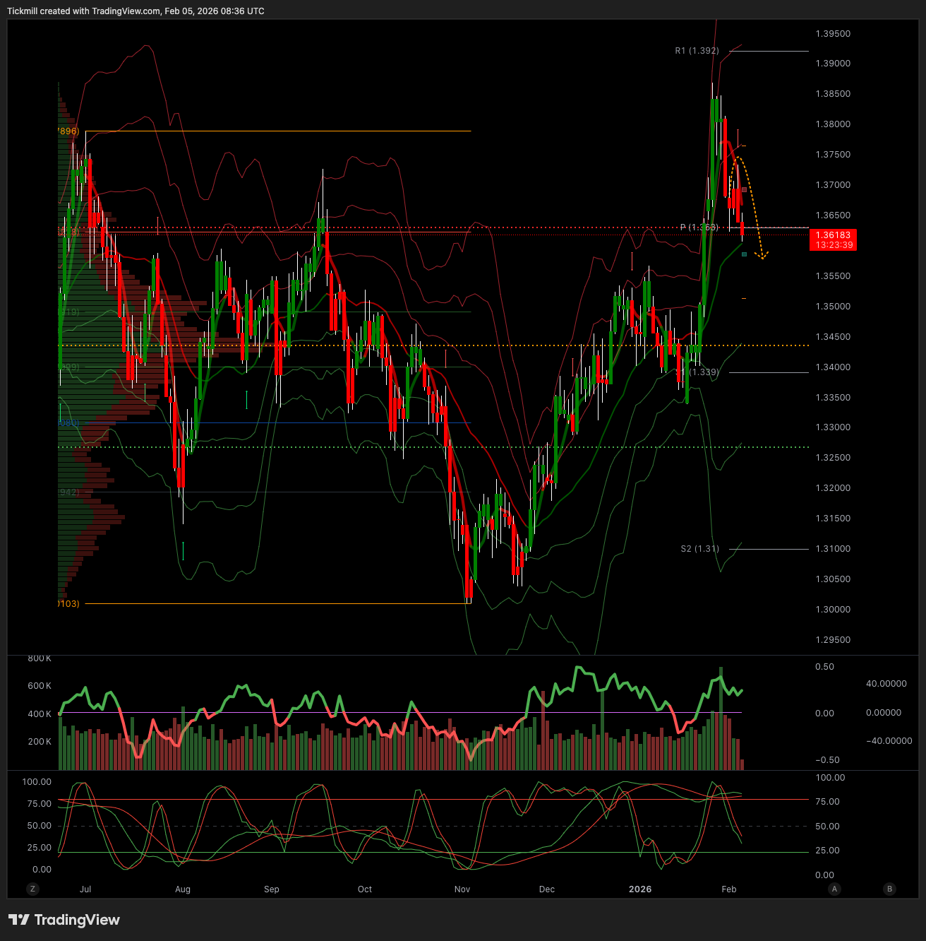This screenshot has height=941, width=926.
Task: Select the Jul label on time axis
Action: [x=85, y=889]
